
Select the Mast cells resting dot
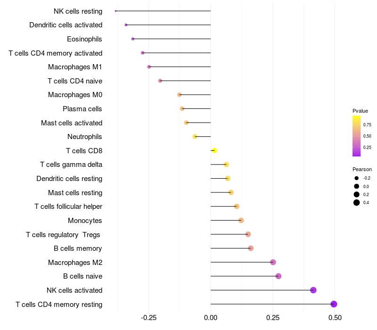pyautogui.click(x=231, y=192)
